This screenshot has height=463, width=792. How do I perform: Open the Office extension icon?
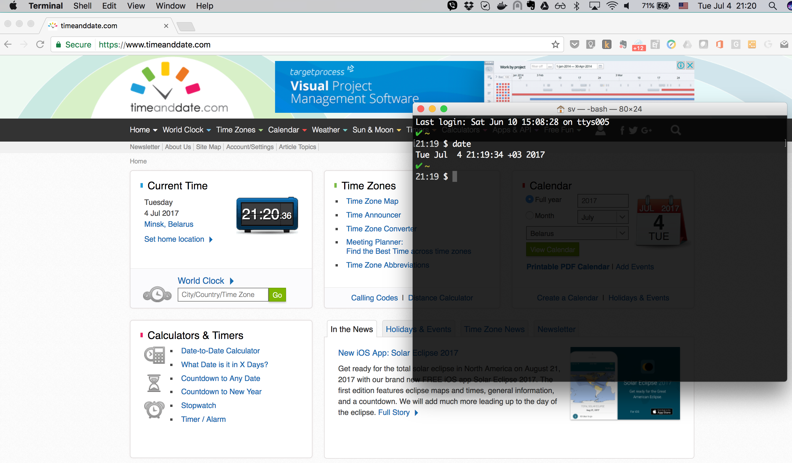point(720,45)
